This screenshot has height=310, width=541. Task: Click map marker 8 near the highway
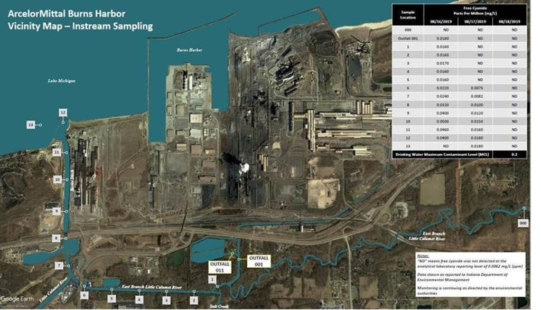coord(56,238)
